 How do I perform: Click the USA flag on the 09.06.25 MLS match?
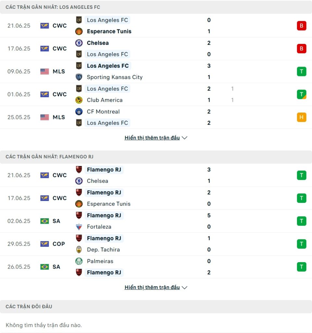[x=45, y=72]
